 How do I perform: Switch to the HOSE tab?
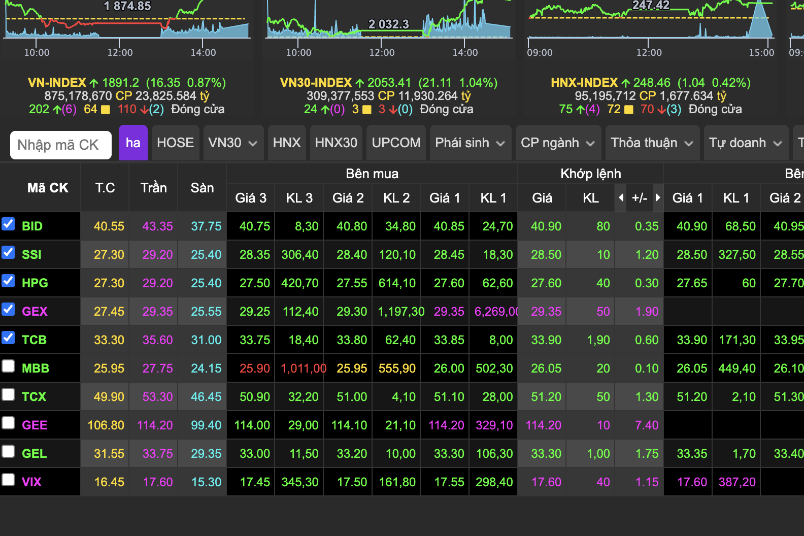tap(175, 143)
